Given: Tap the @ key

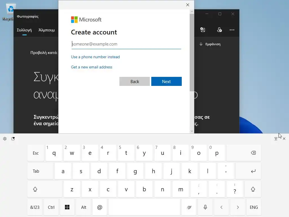Looking at the screenshot, I should tap(100, 207).
